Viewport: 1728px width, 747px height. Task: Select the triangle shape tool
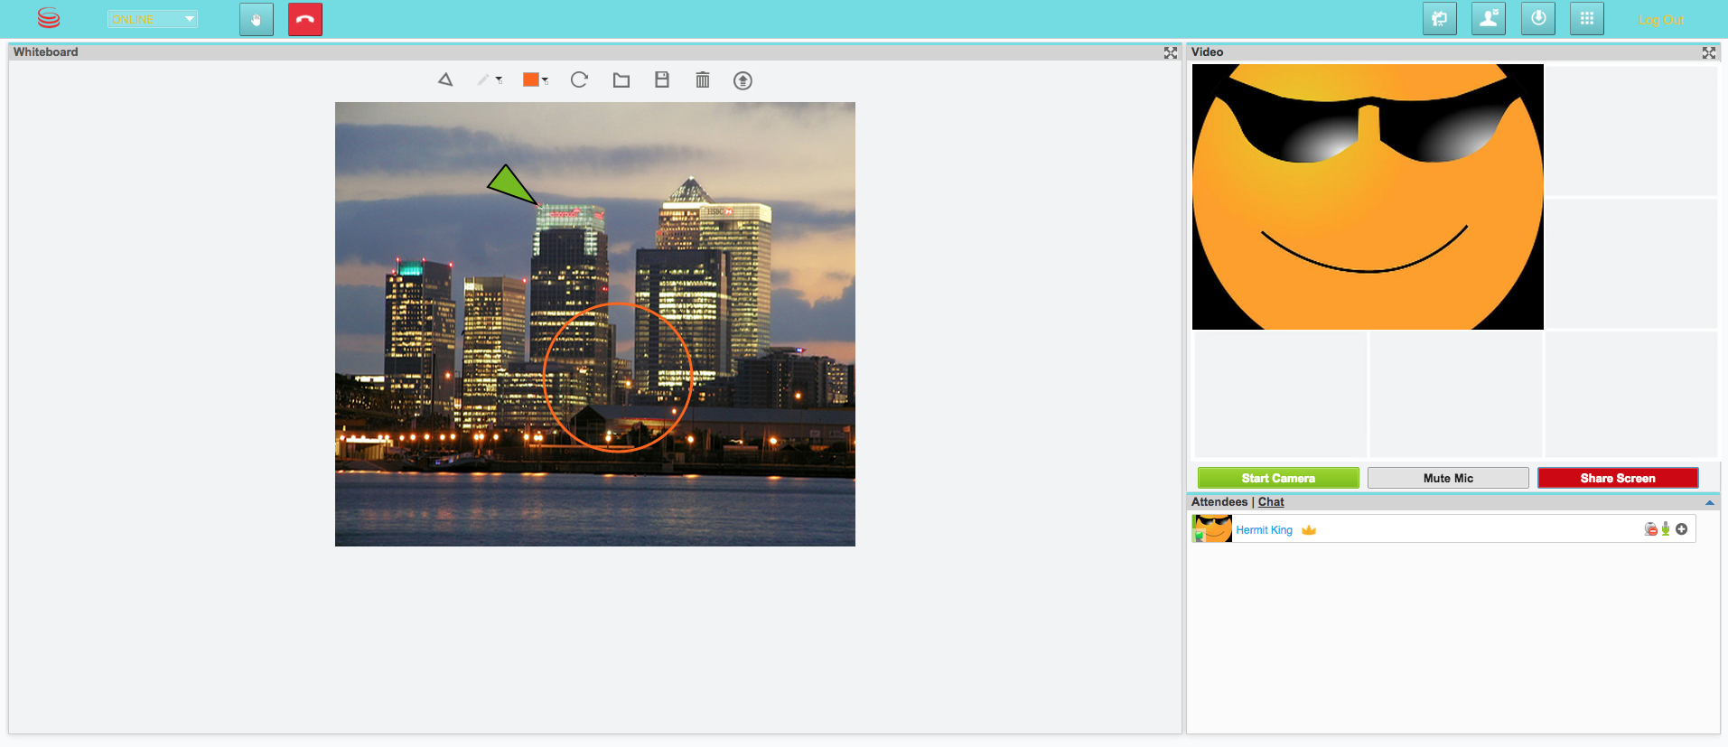(x=445, y=79)
